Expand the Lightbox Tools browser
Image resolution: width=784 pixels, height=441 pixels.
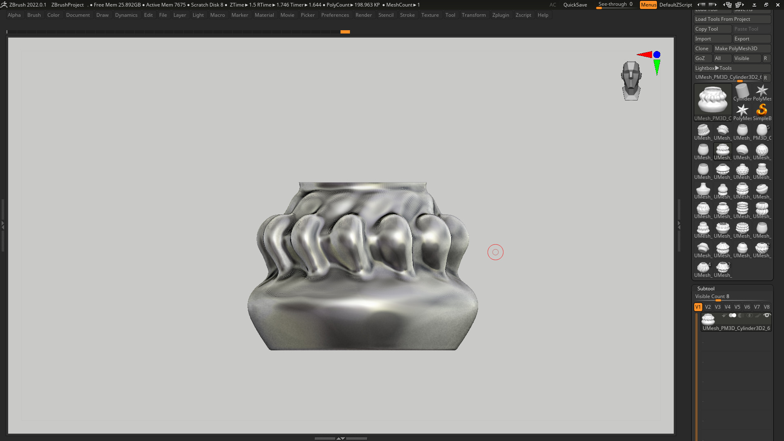pos(732,68)
